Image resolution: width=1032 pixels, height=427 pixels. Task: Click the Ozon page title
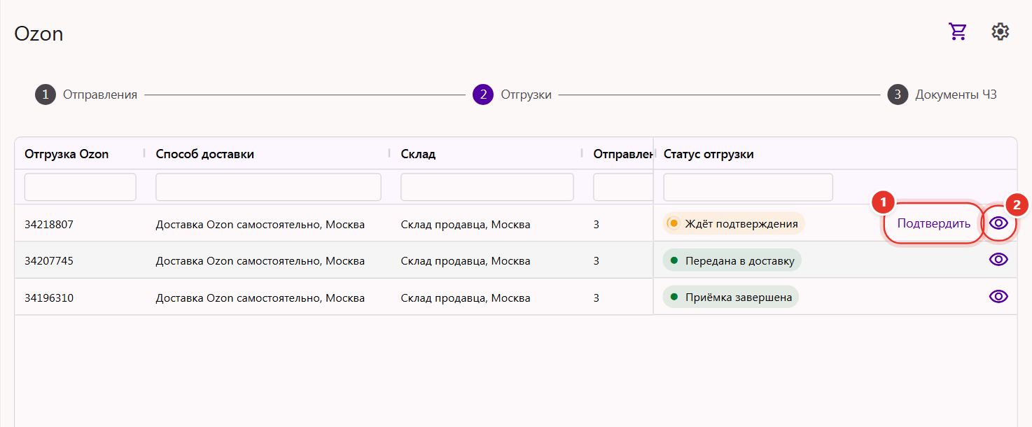click(x=39, y=34)
